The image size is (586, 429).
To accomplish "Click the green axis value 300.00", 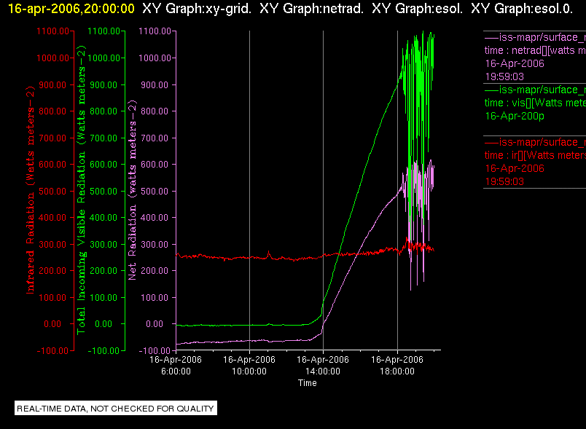I will coord(104,245).
